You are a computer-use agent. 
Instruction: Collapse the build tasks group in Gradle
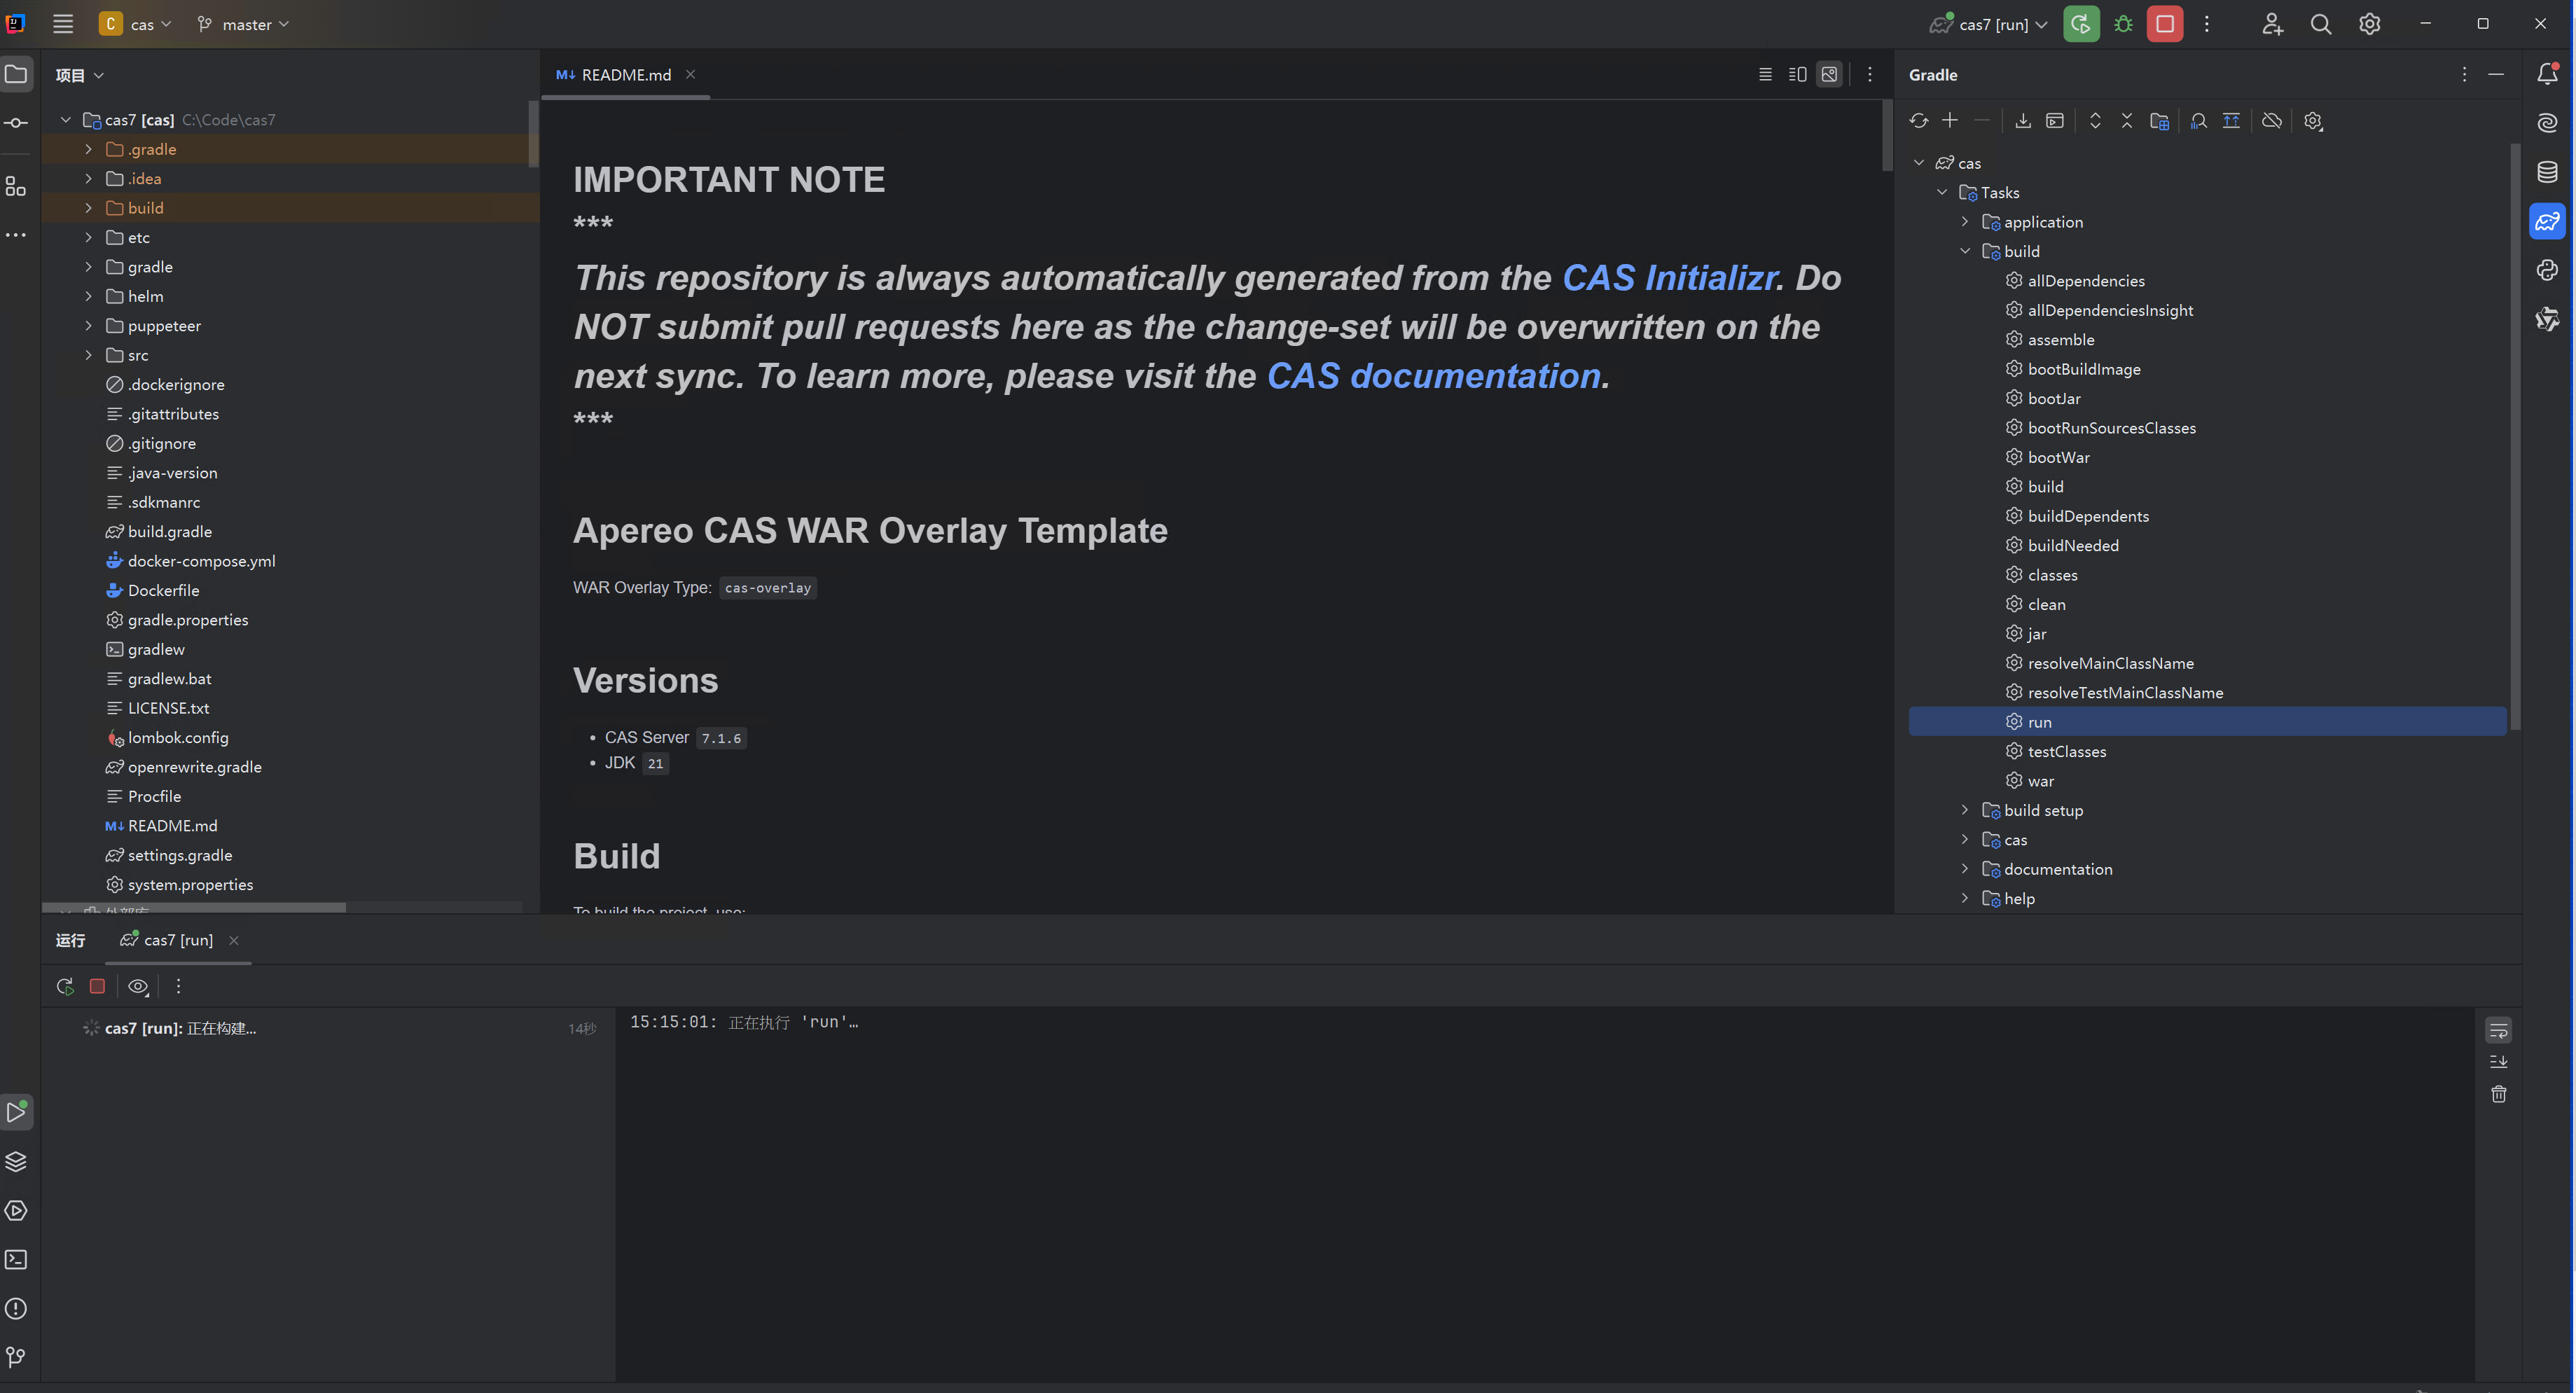1965,251
